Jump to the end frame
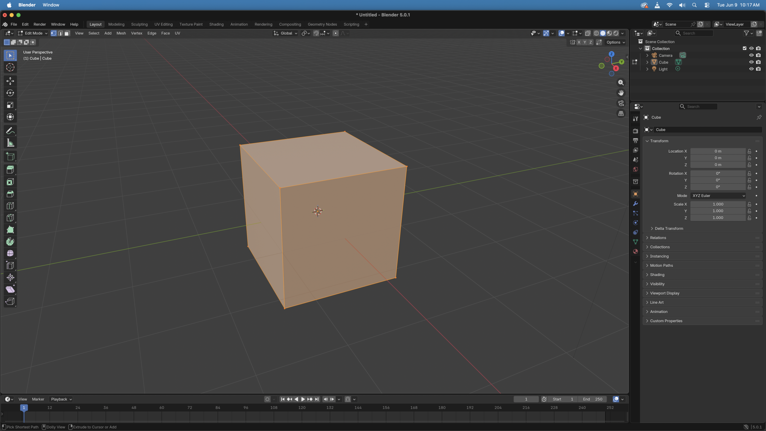 coord(317,399)
